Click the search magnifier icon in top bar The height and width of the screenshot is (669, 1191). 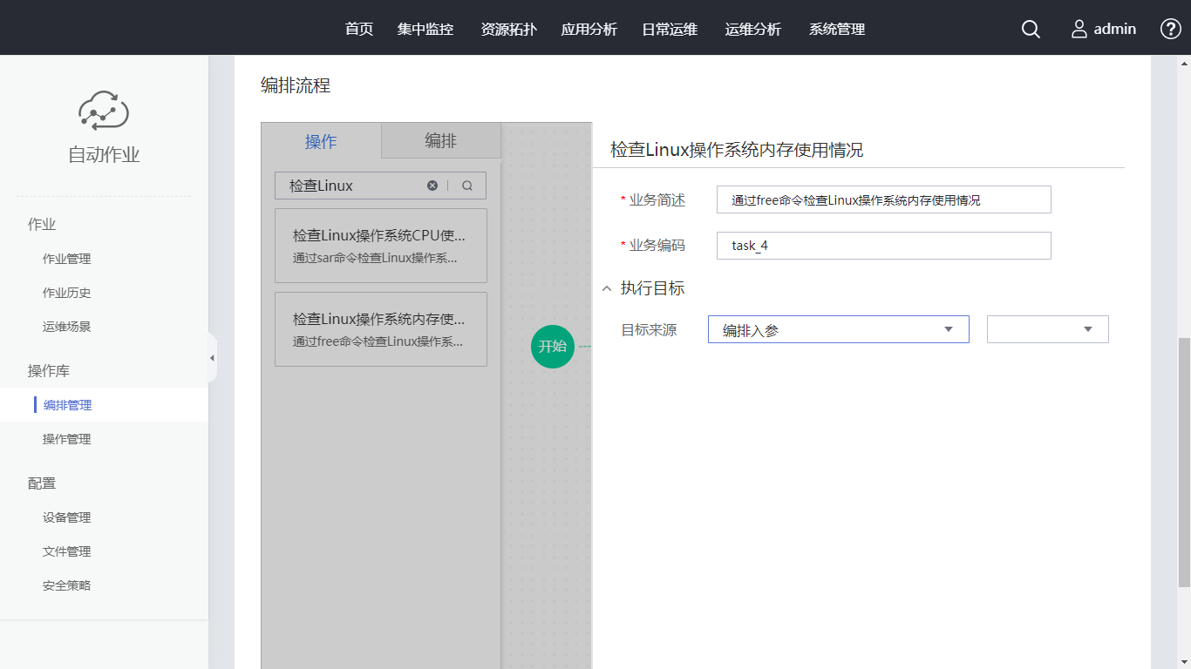coord(1031,30)
